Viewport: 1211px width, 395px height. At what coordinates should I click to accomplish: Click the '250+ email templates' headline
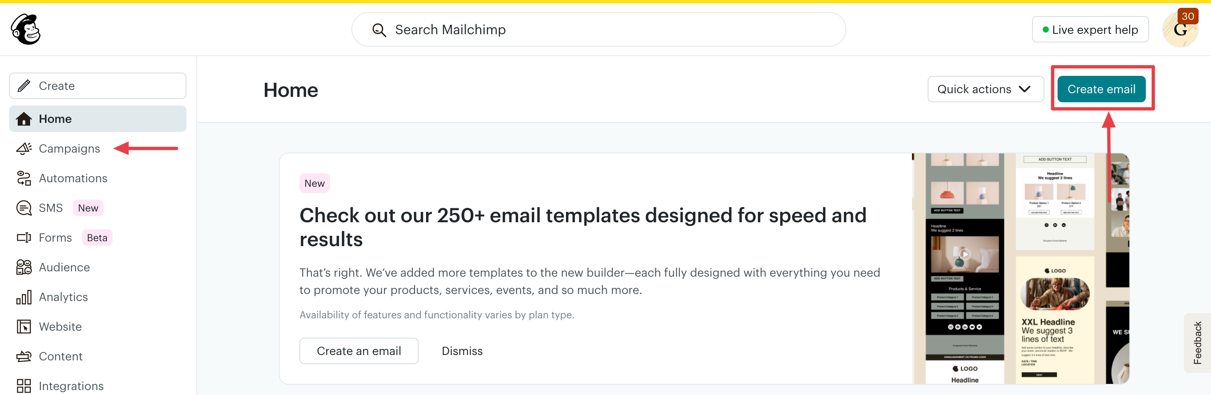pos(583,227)
